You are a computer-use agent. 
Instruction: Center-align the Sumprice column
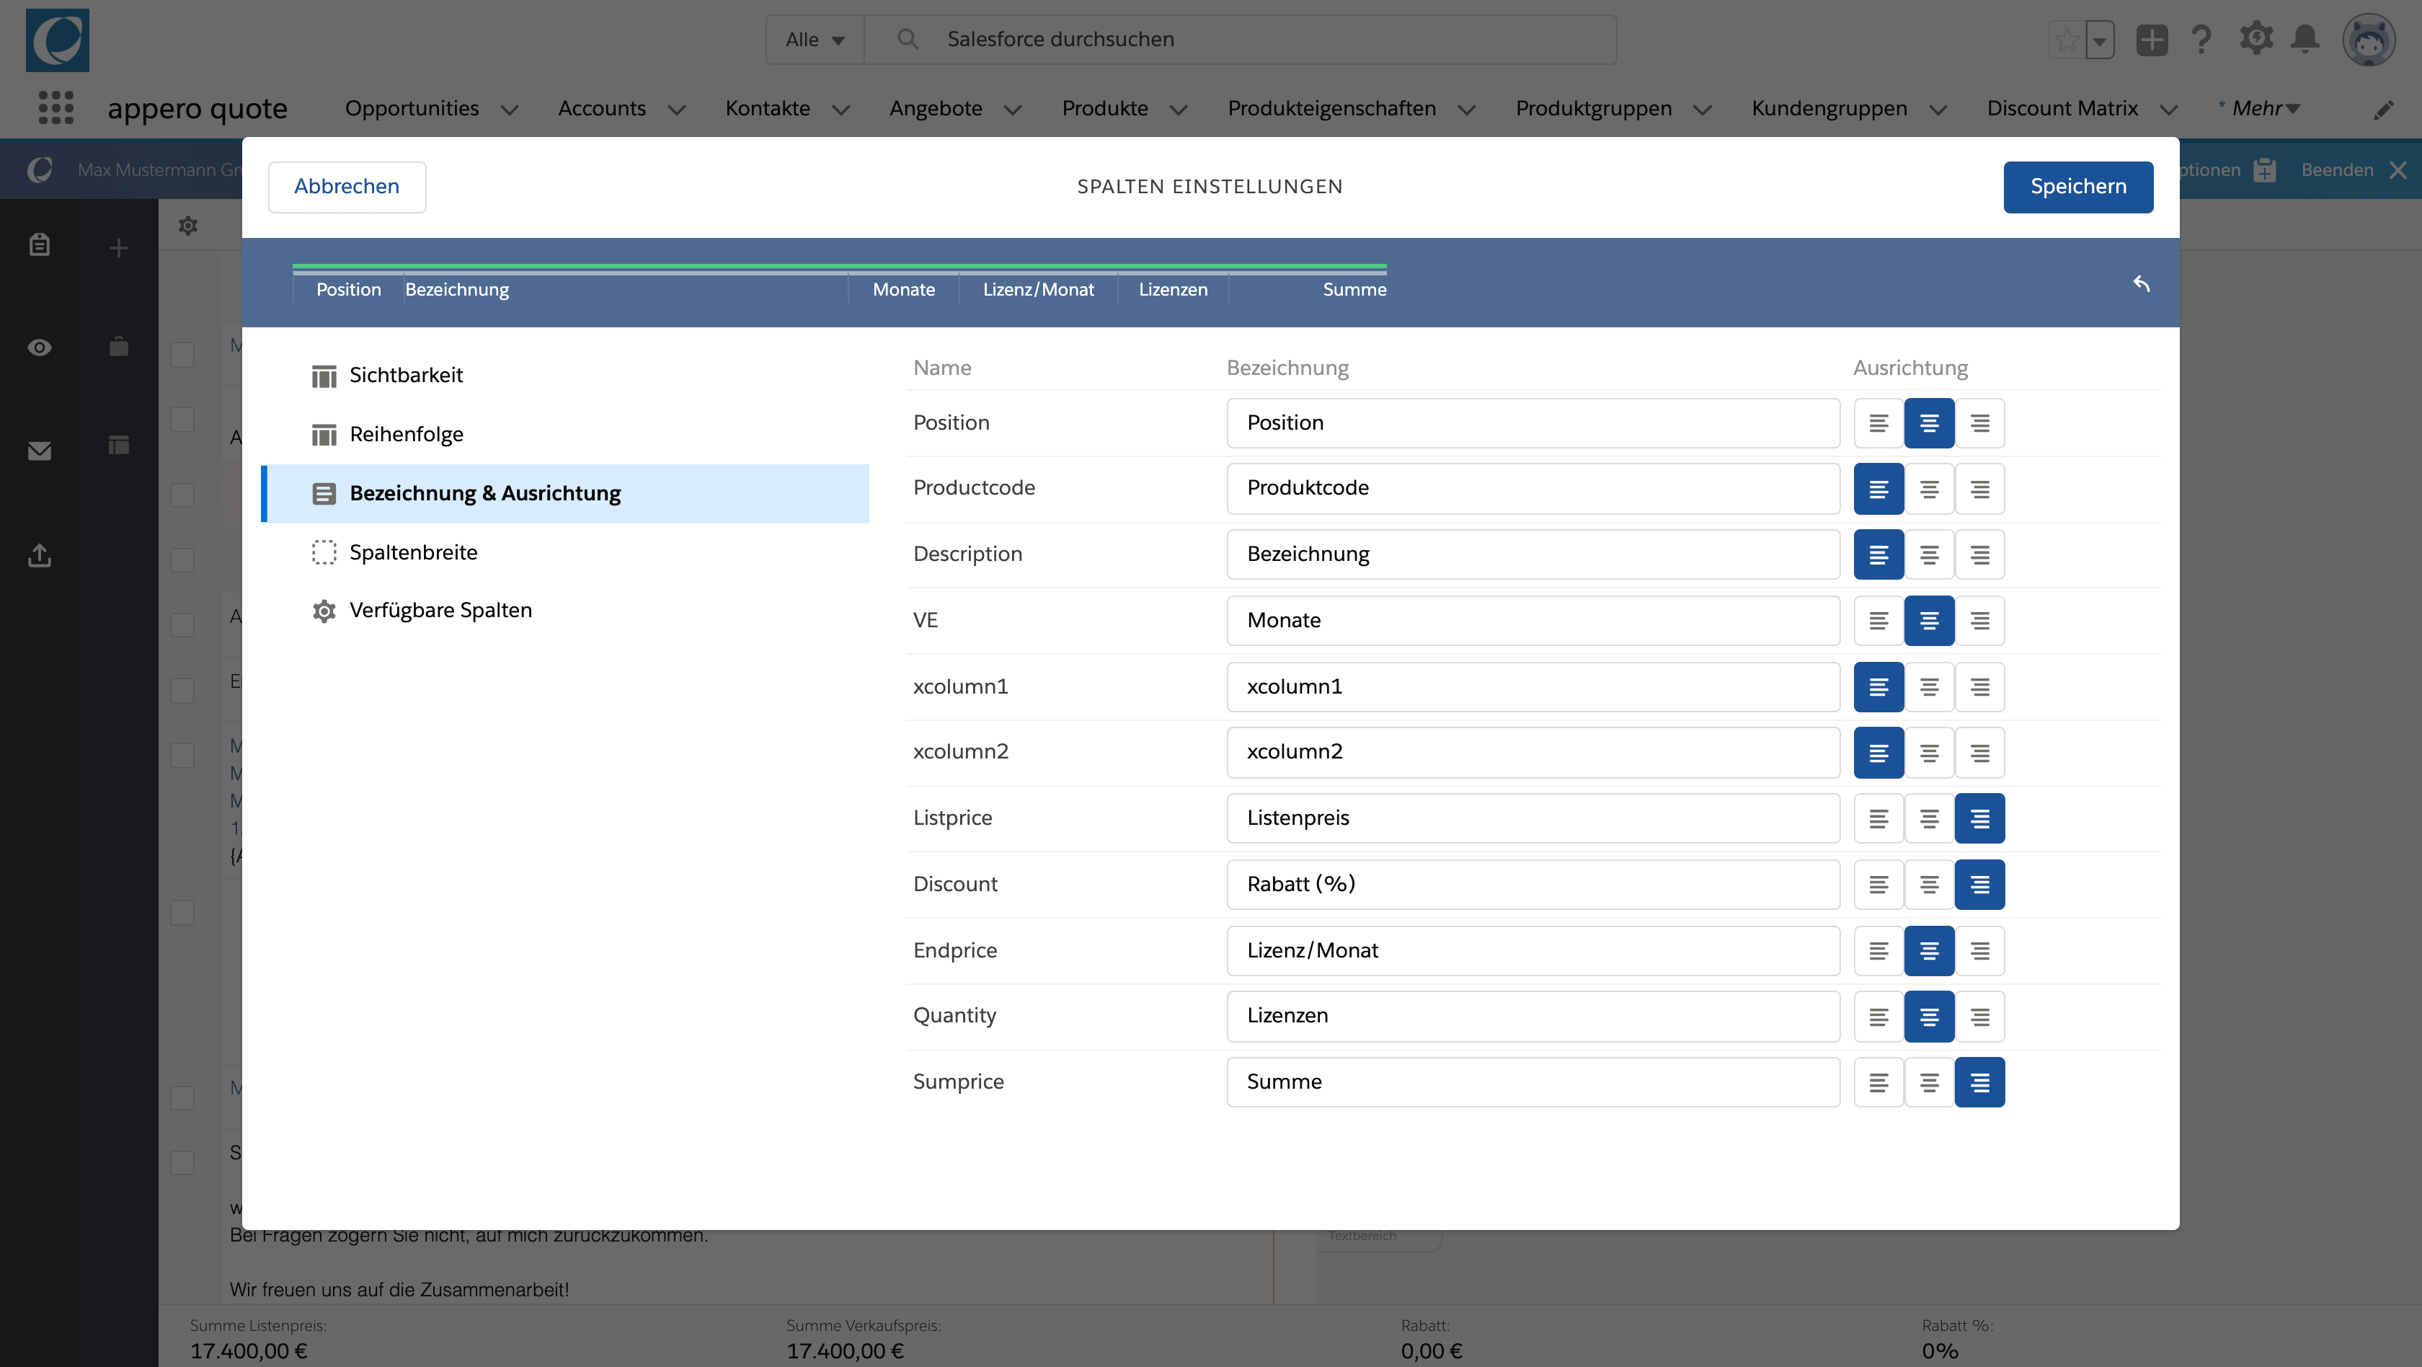[x=1928, y=1082]
